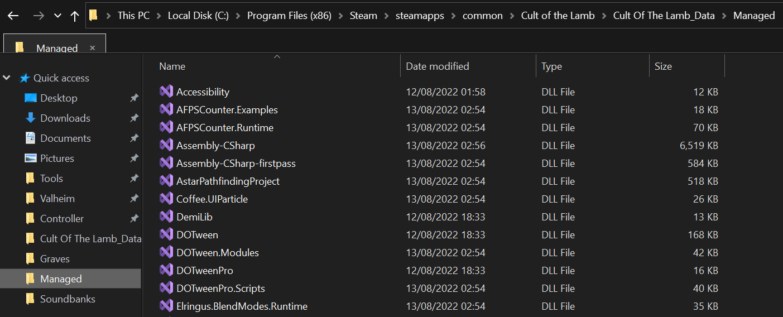The height and width of the screenshot is (317, 783).
Task: Select Soundbanks folder in navigation pane
Action: pos(68,299)
